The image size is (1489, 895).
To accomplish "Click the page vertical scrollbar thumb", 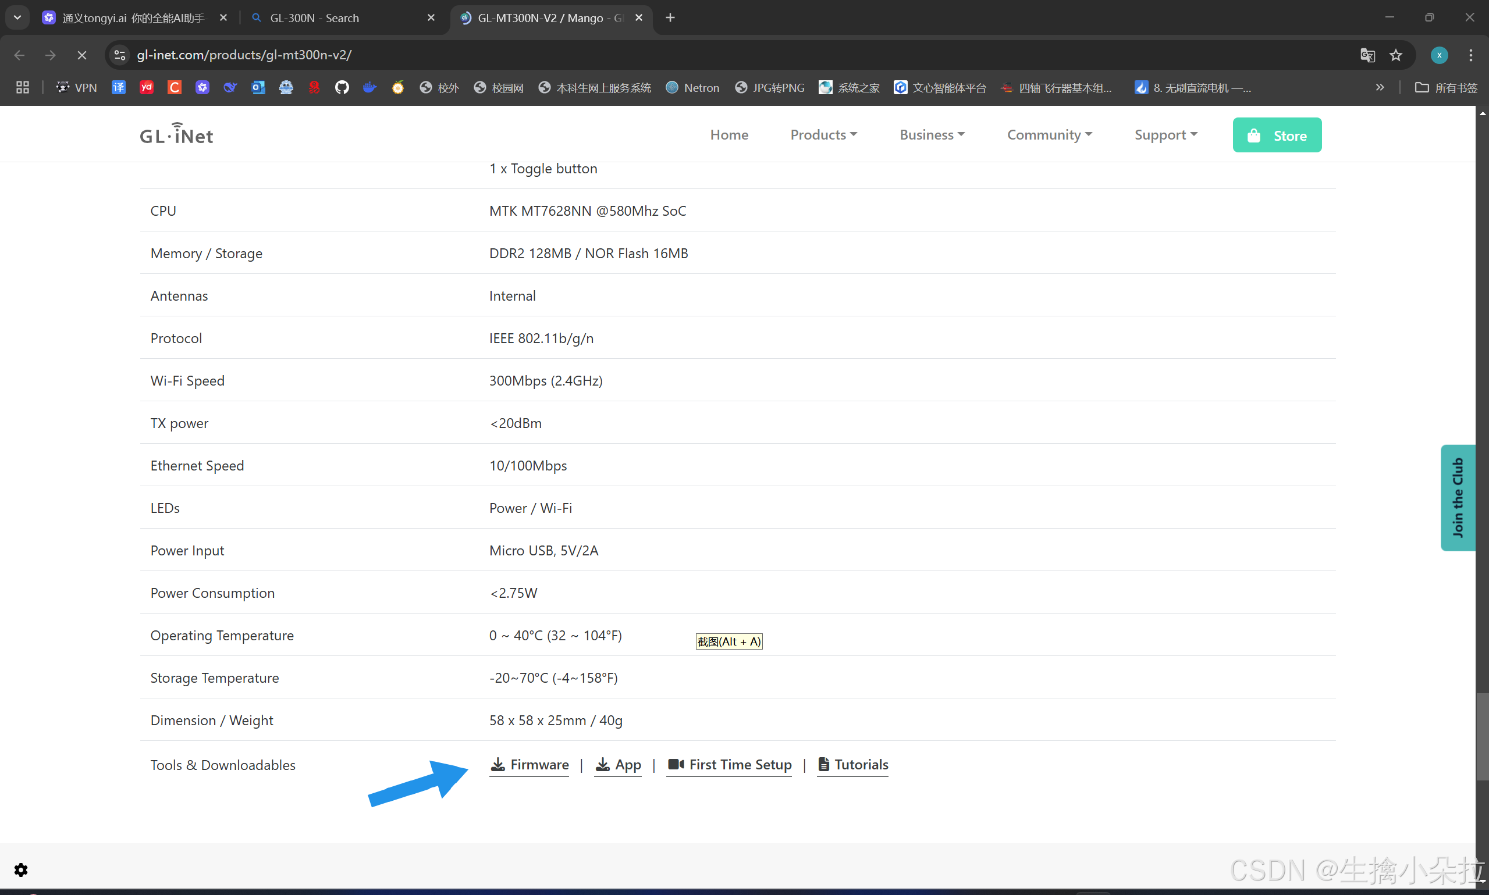I will [1482, 736].
